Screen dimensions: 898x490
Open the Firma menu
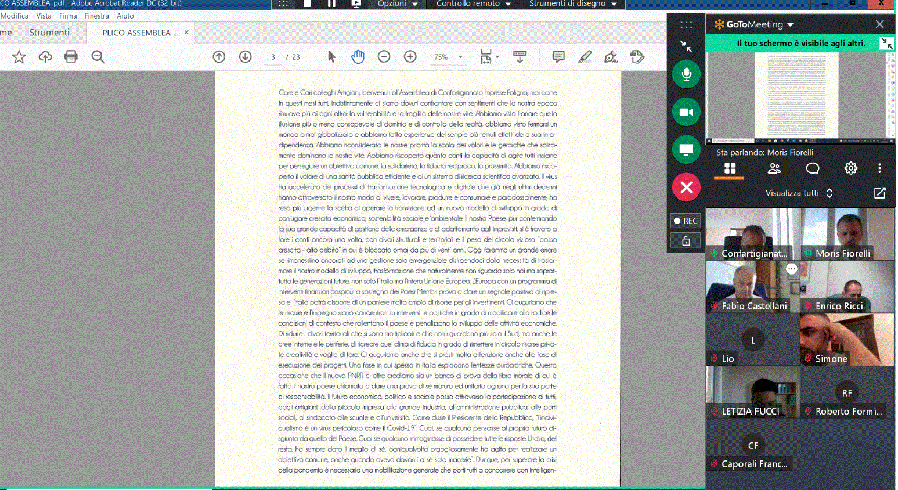click(68, 16)
